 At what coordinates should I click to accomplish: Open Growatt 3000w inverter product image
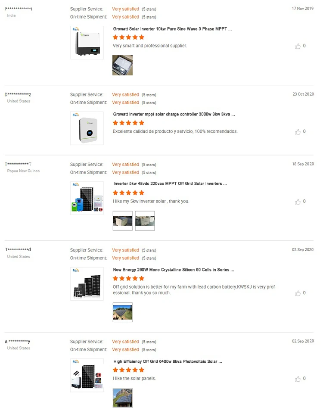pos(87,128)
